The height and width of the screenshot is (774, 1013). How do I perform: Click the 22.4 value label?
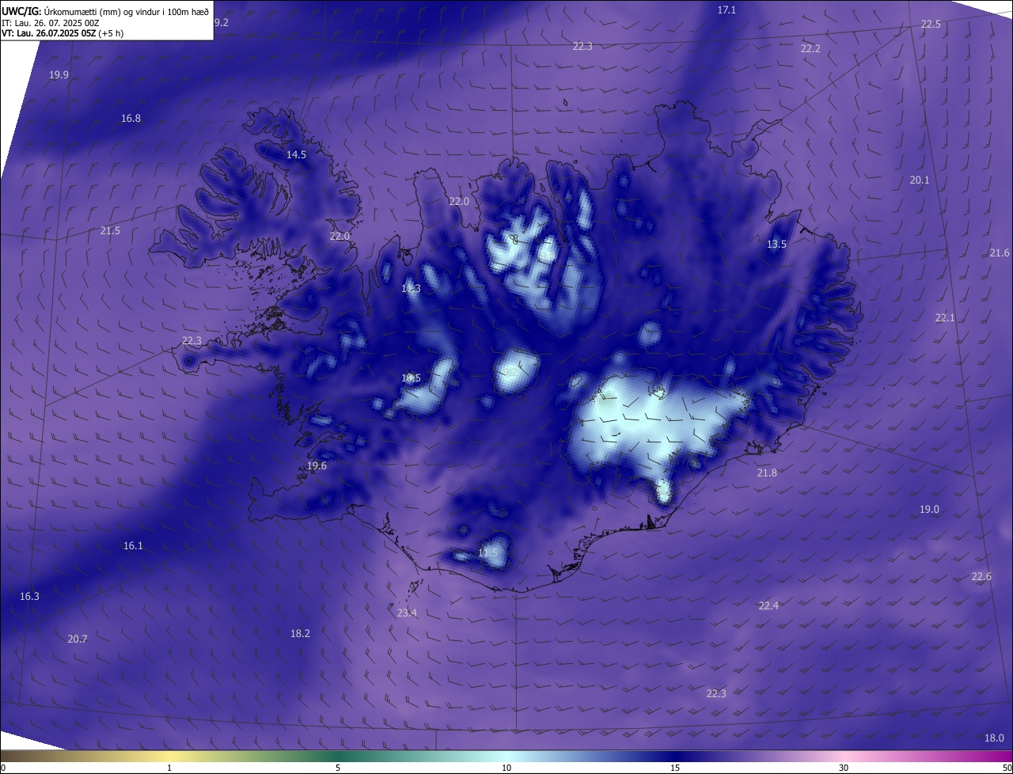coord(768,606)
